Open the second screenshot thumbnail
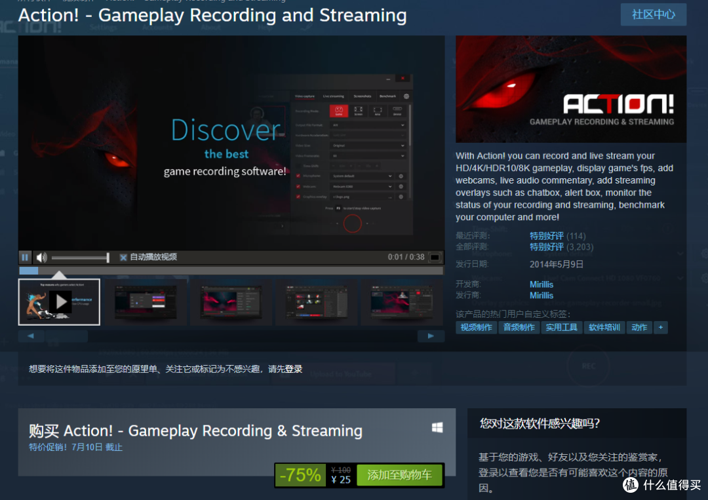708x500 pixels. (x=146, y=302)
